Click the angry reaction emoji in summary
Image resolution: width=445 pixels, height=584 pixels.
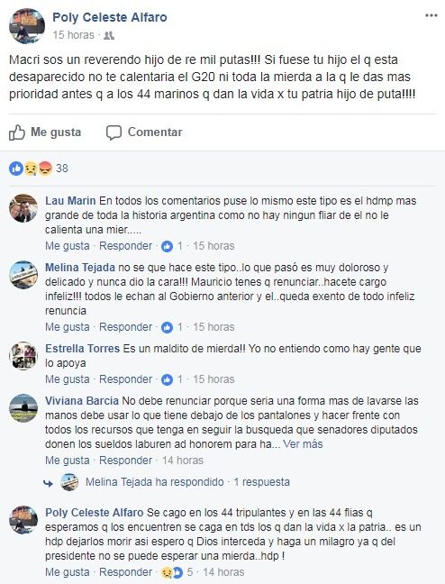click(x=45, y=169)
